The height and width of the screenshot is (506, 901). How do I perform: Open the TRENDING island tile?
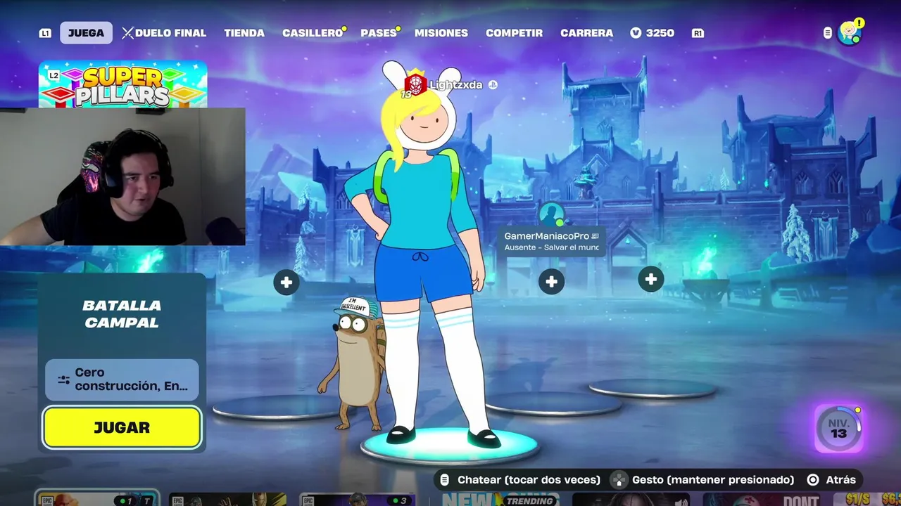[500, 499]
